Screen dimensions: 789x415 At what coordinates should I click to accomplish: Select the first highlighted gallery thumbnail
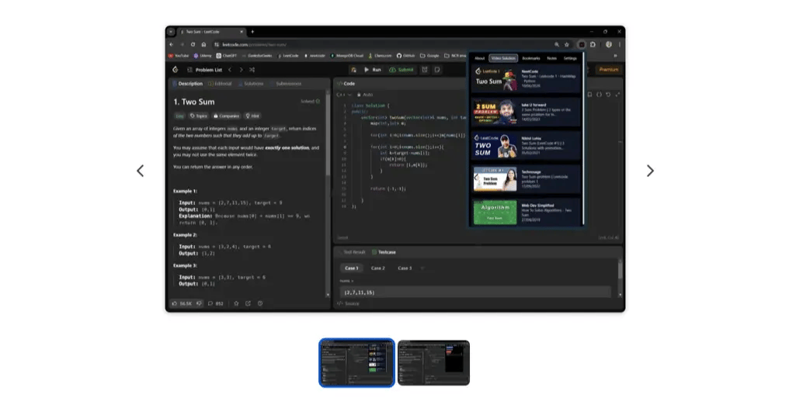pos(356,363)
